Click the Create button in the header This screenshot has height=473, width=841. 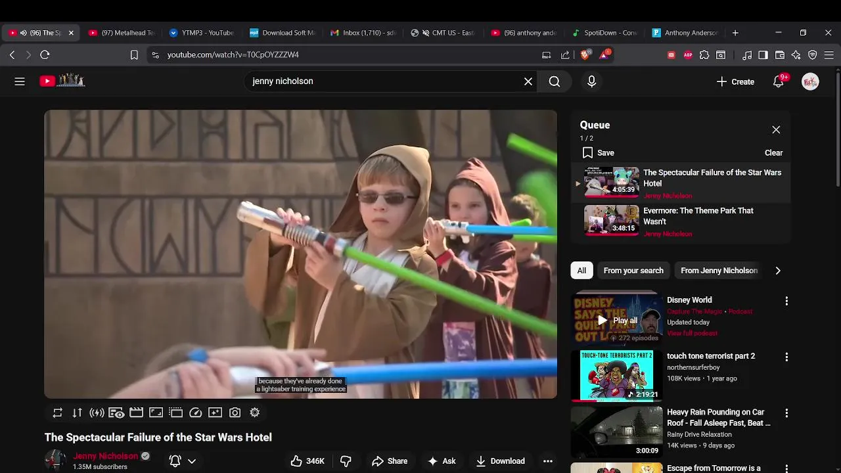point(735,81)
